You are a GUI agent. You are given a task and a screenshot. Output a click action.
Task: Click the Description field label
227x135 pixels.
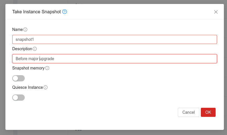22,49
